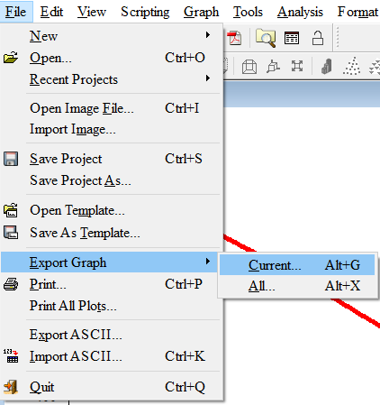The height and width of the screenshot is (405, 380).
Task: Click the floppy disk Save Project icon
Action: click(x=11, y=159)
